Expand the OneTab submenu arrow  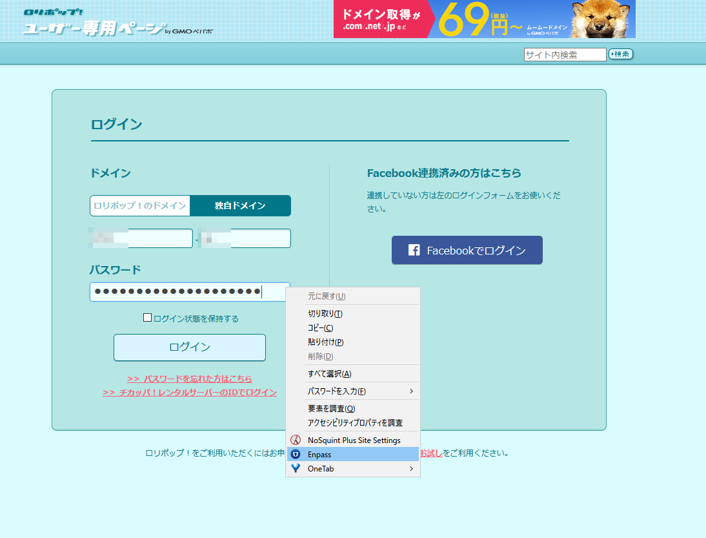tap(411, 469)
